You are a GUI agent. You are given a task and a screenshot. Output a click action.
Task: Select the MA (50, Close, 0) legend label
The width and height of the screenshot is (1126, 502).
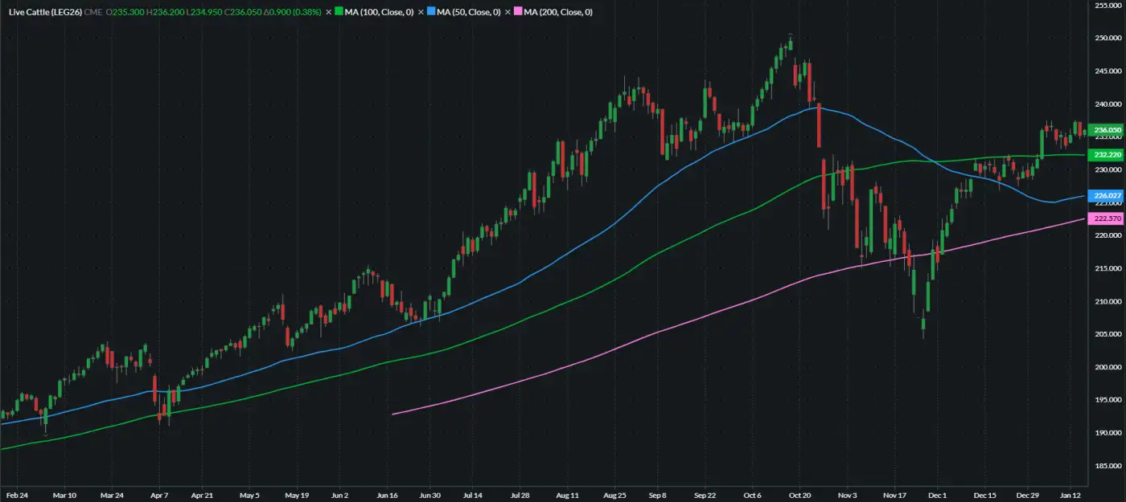470,13
